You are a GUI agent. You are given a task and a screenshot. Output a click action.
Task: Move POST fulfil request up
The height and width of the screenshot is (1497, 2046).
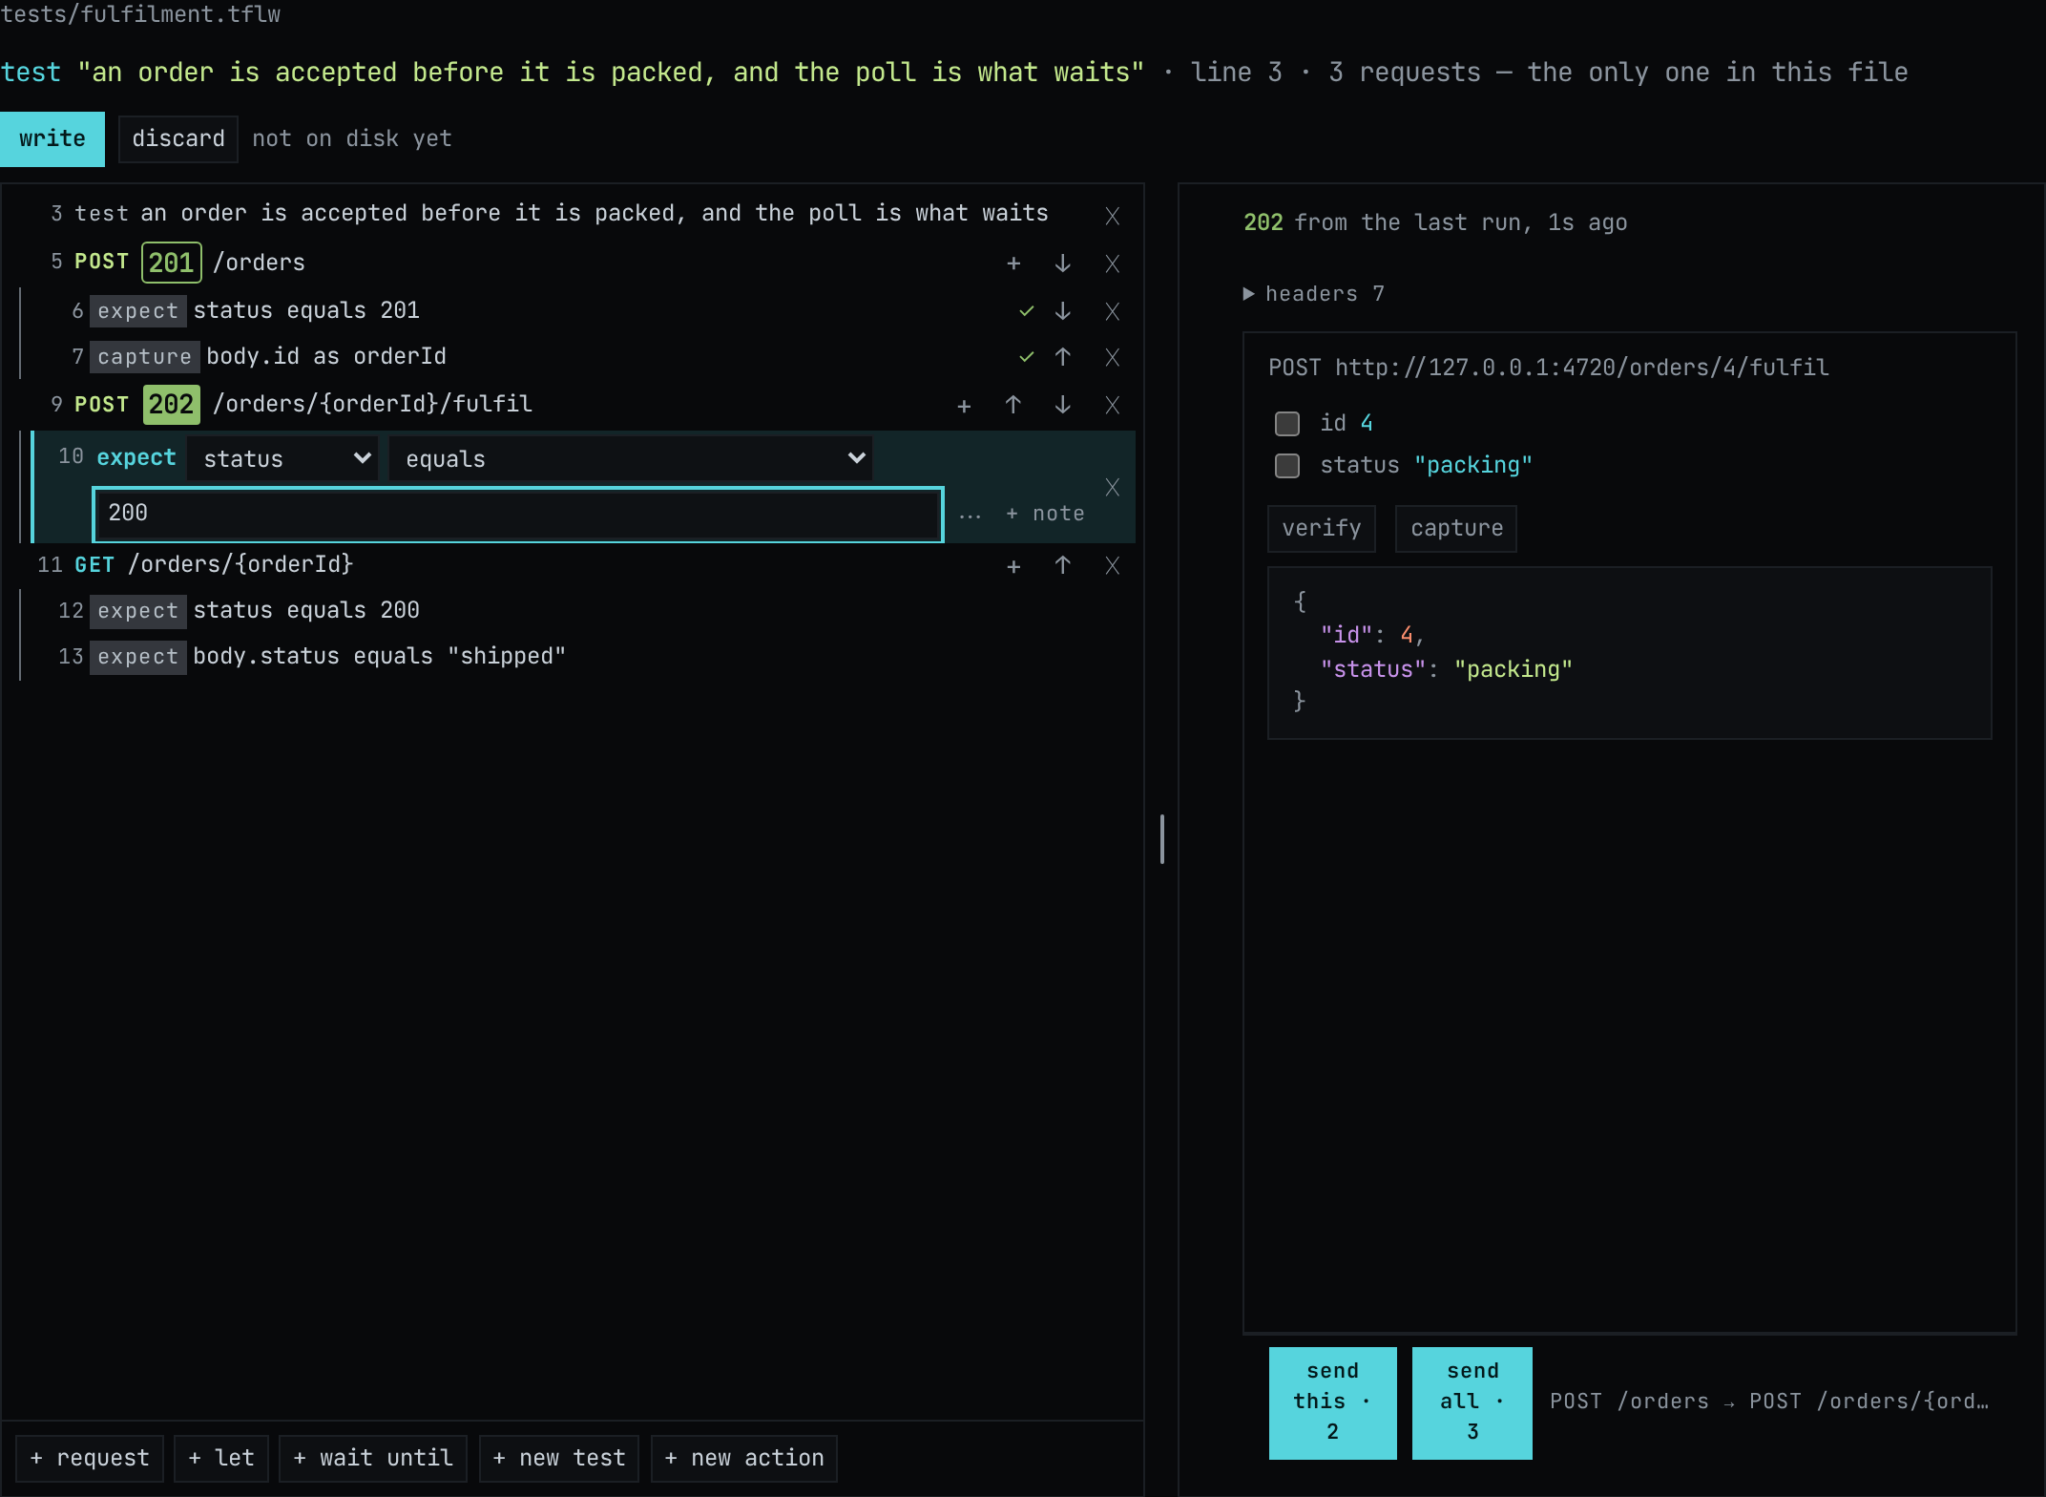(1013, 406)
